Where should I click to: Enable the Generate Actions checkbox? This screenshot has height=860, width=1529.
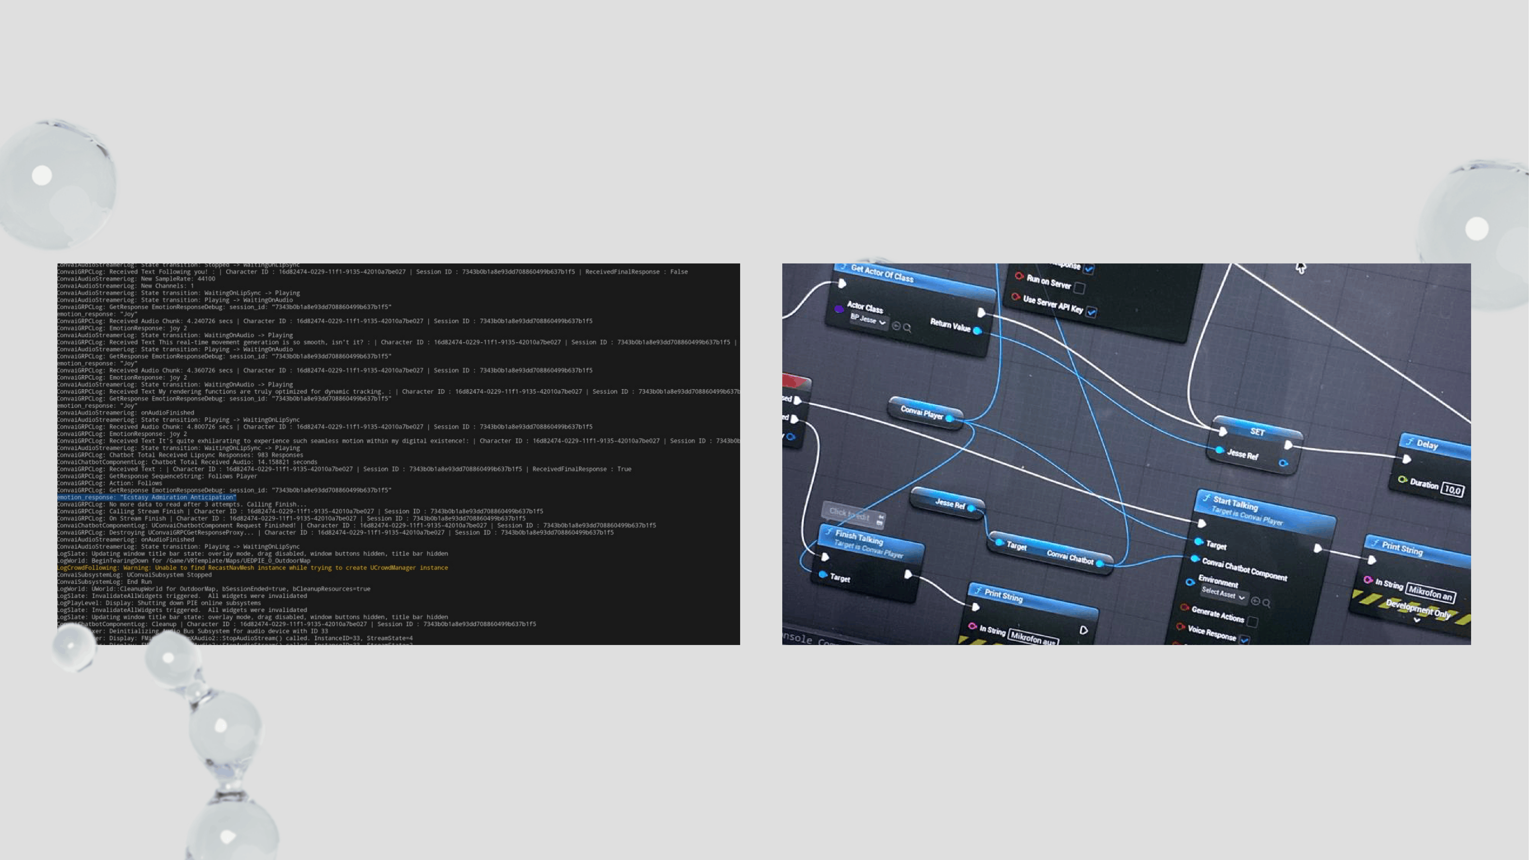1252,622
